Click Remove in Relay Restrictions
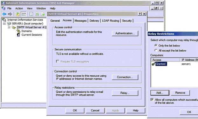 (x=180, y=93)
